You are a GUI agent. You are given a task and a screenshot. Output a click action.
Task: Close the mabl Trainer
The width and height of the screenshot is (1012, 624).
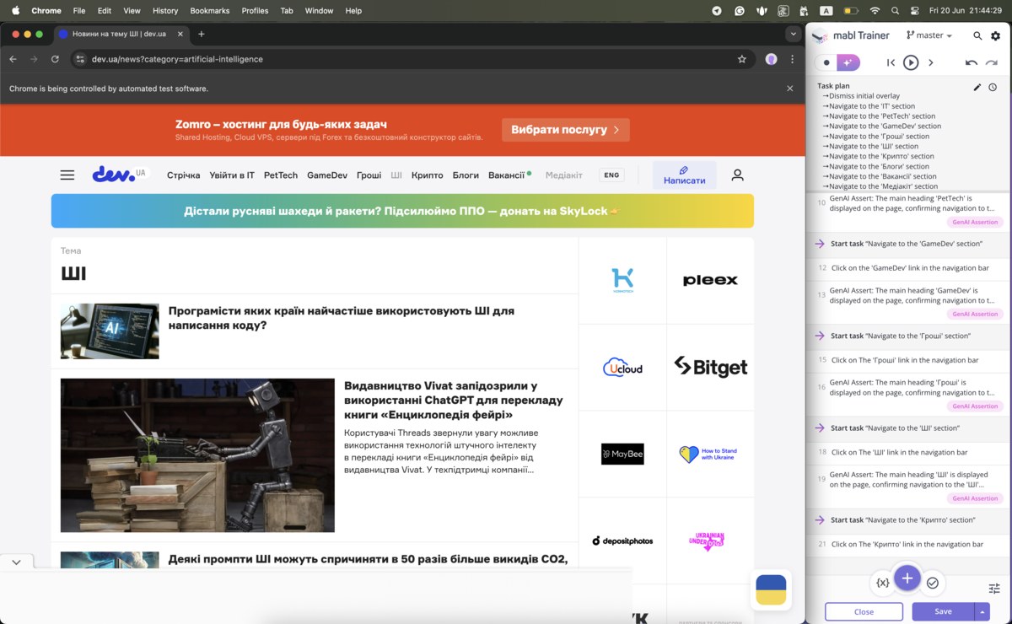point(864,611)
